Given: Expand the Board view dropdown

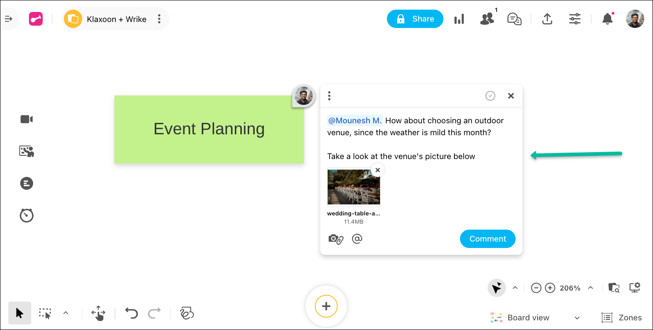Looking at the screenshot, I should (x=577, y=318).
